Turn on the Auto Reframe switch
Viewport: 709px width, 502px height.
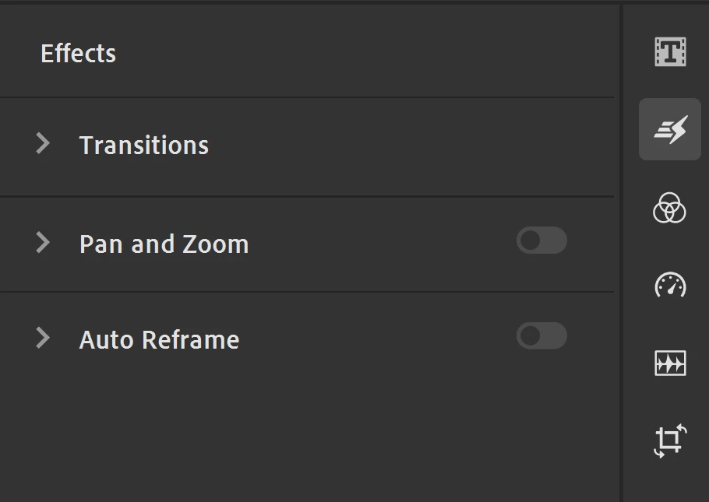pos(541,336)
